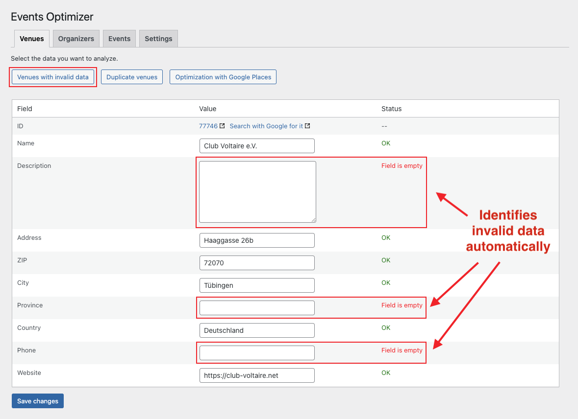Click the empty Description text area
Image resolution: width=578 pixels, height=419 pixels.
pyautogui.click(x=256, y=191)
